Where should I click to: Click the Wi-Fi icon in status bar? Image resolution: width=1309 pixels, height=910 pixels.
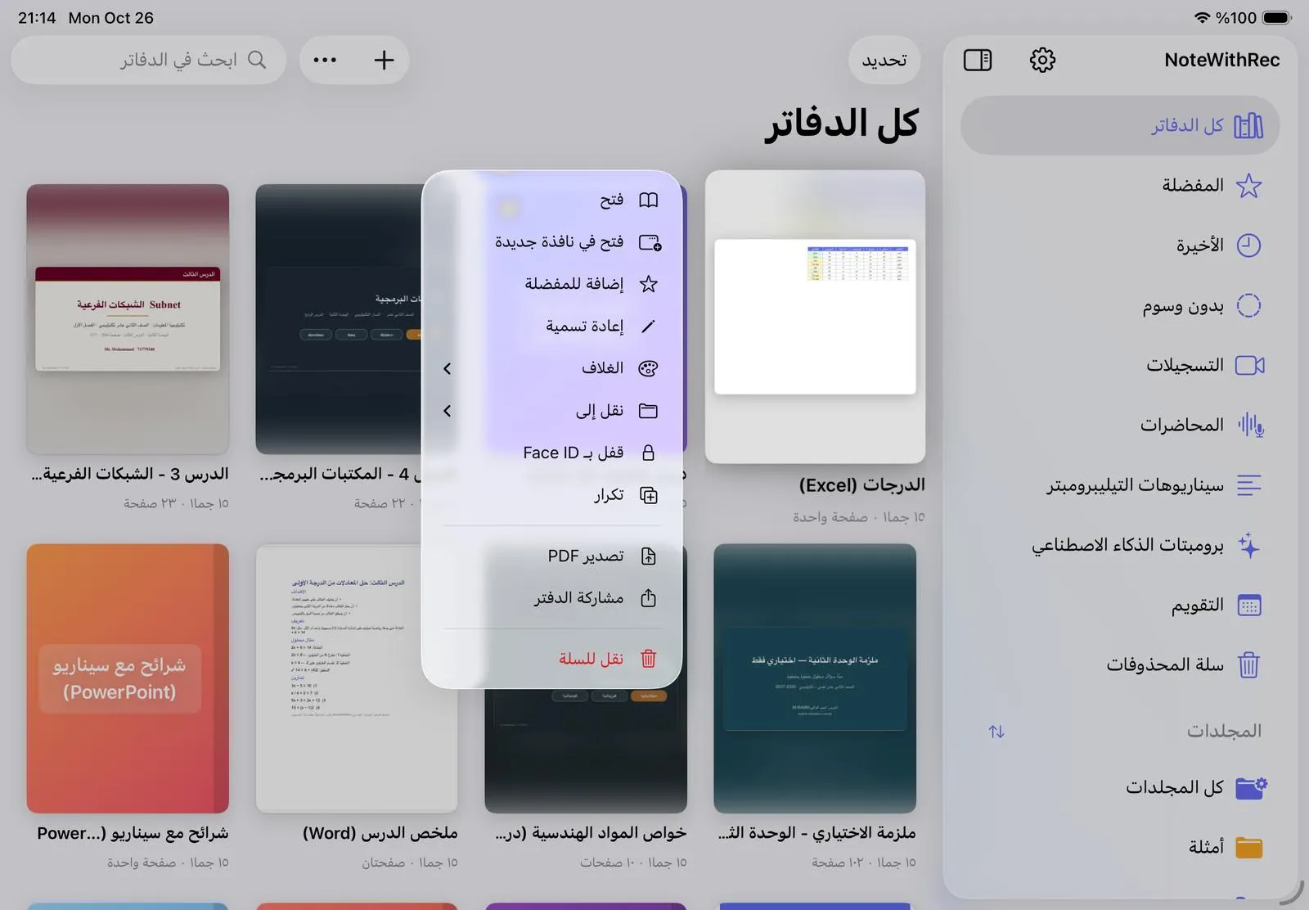tap(1202, 17)
